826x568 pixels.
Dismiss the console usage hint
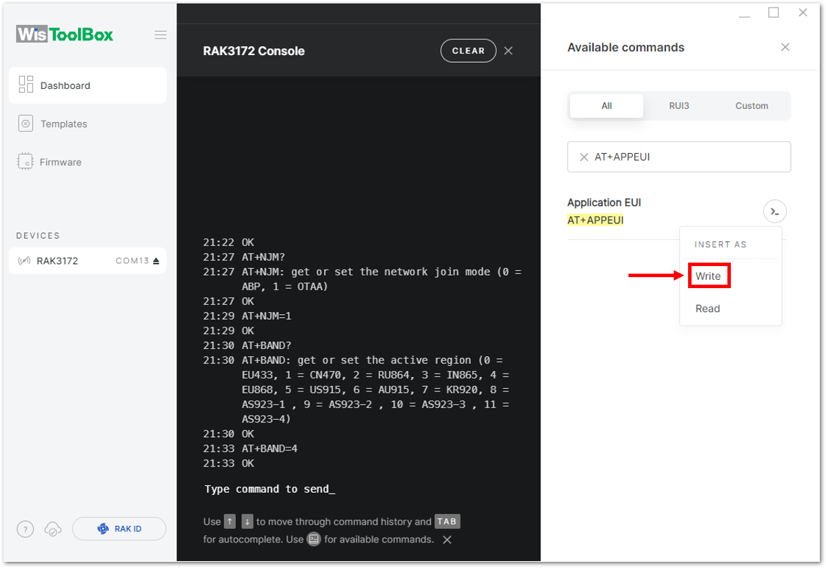coord(447,540)
